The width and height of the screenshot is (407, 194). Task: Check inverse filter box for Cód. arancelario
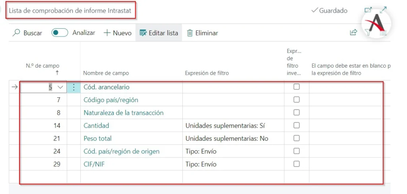click(x=297, y=87)
